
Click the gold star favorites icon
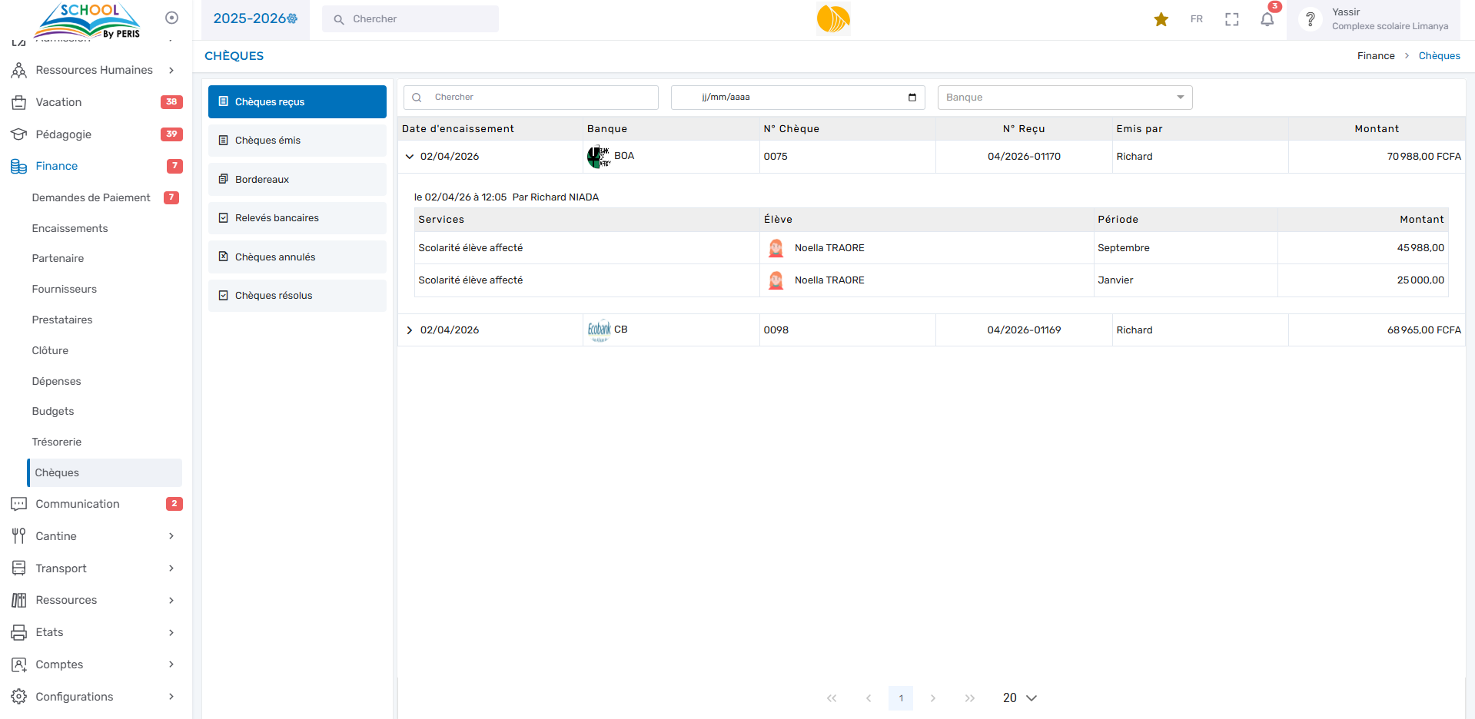tap(1161, 19)
